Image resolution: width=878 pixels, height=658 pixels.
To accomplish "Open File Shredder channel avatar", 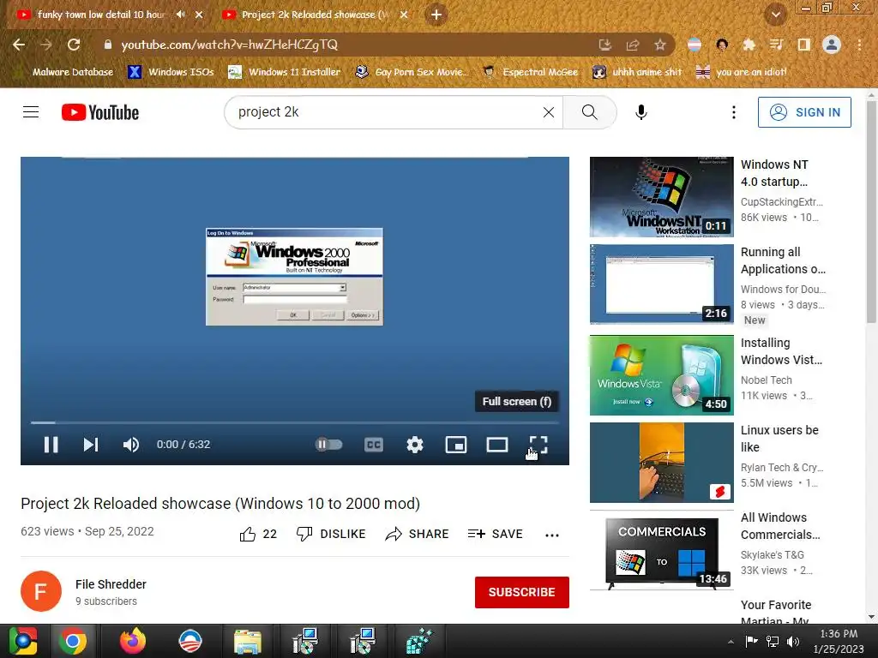I will [41, 591].
